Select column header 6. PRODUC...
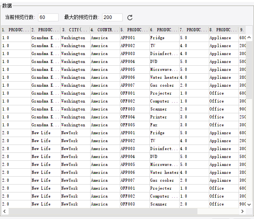254x219 pixels. point(164,30)
